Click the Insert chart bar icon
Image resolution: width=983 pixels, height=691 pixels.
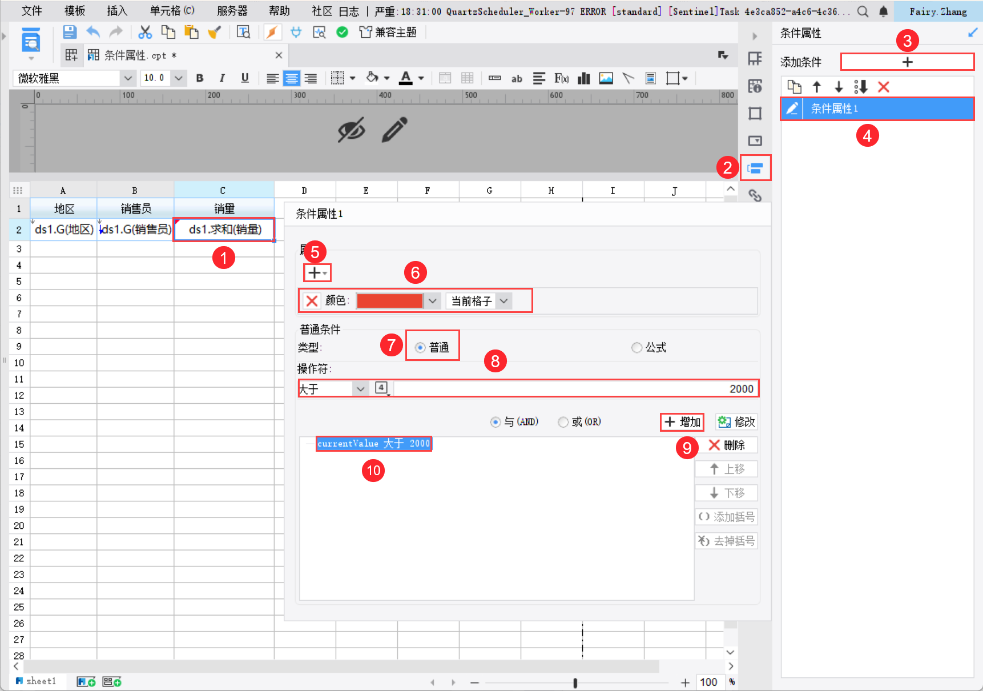583,78
